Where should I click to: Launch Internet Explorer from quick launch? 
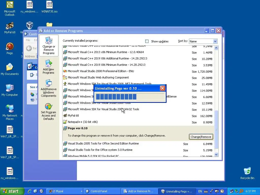tap(30, 191)
